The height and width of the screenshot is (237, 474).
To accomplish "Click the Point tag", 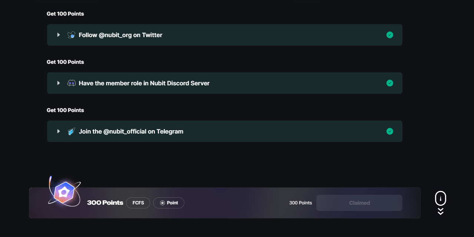I will tap(169, 203).
